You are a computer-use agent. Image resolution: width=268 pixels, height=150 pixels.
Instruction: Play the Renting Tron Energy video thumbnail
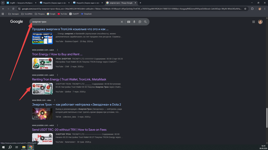coord(42,89)
